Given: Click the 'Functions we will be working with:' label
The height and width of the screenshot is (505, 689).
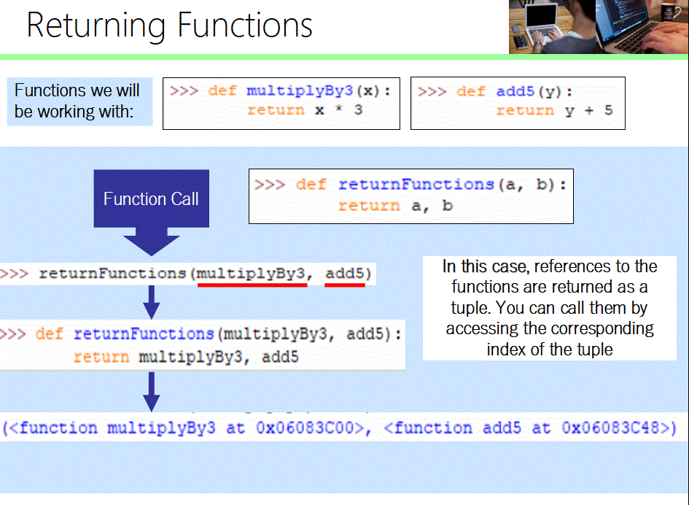Looking at the screenshot, I should click(80, 101).
